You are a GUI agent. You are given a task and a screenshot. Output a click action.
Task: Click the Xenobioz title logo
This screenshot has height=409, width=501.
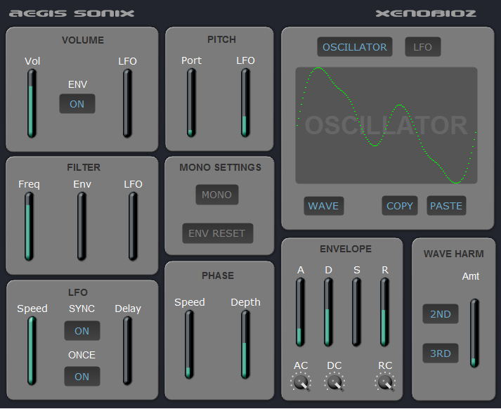[426, 13]
